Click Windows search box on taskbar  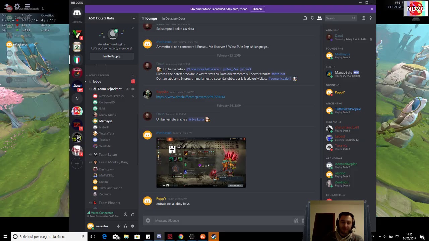[49, 237]
